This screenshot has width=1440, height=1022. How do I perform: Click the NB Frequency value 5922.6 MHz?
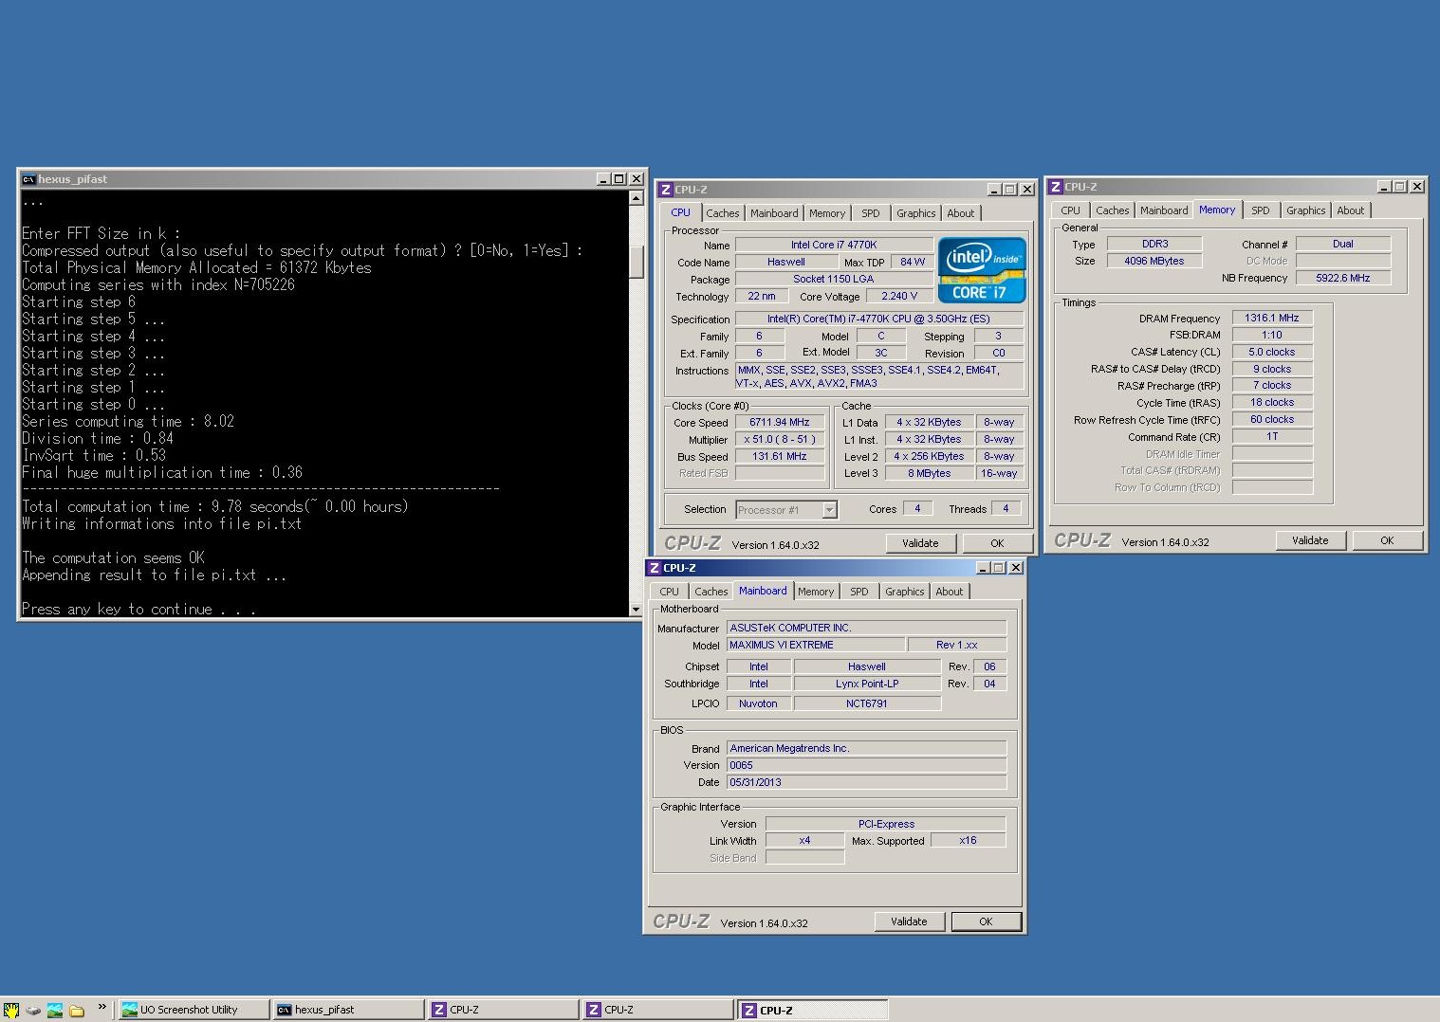tap(1343, 278)
